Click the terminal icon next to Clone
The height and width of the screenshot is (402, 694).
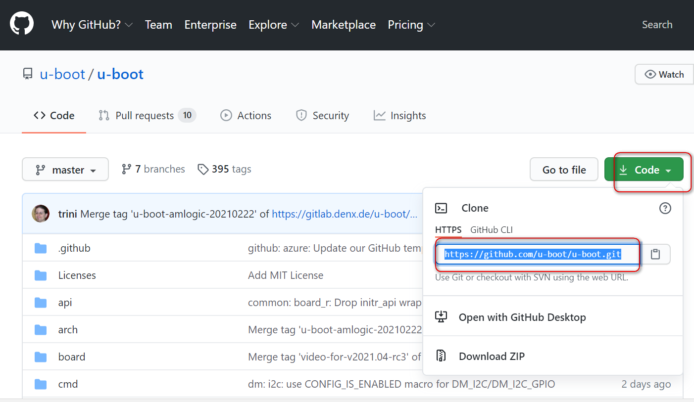[x=441, y=208]
